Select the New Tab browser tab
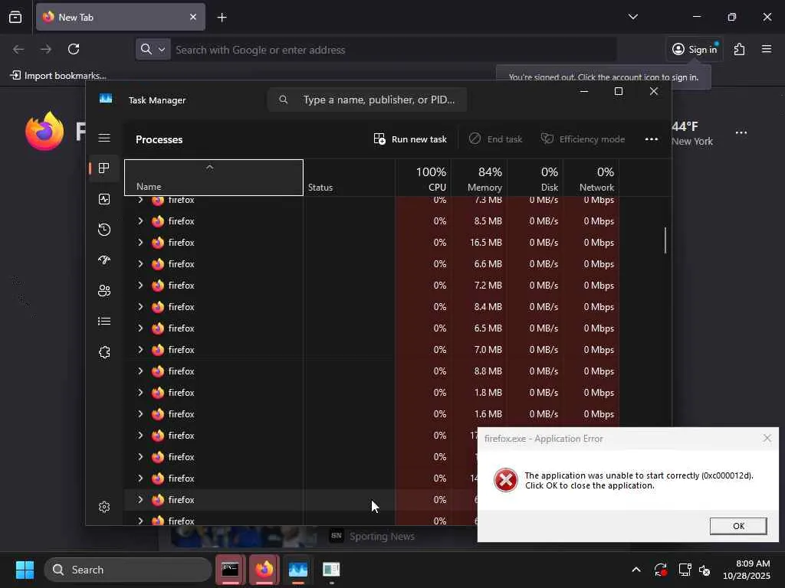785x588 pixels. (120, 17)
